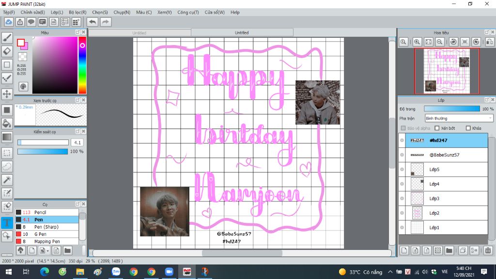Click the navigator preview thumbnail
The width and height of the screenshot is (496, 279).
447,71
